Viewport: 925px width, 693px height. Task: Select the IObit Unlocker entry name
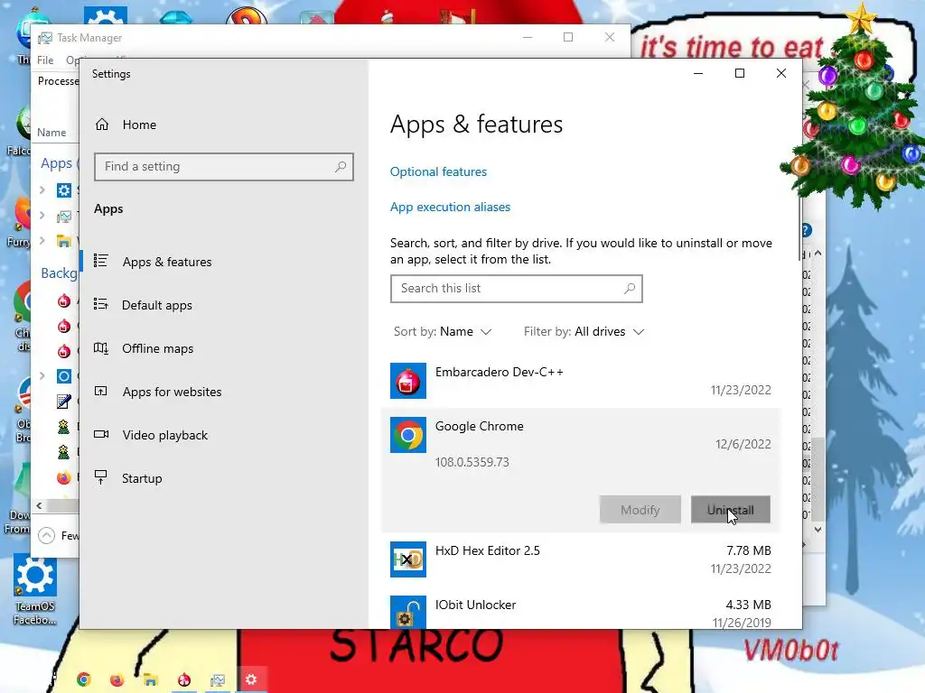[475, 605]
